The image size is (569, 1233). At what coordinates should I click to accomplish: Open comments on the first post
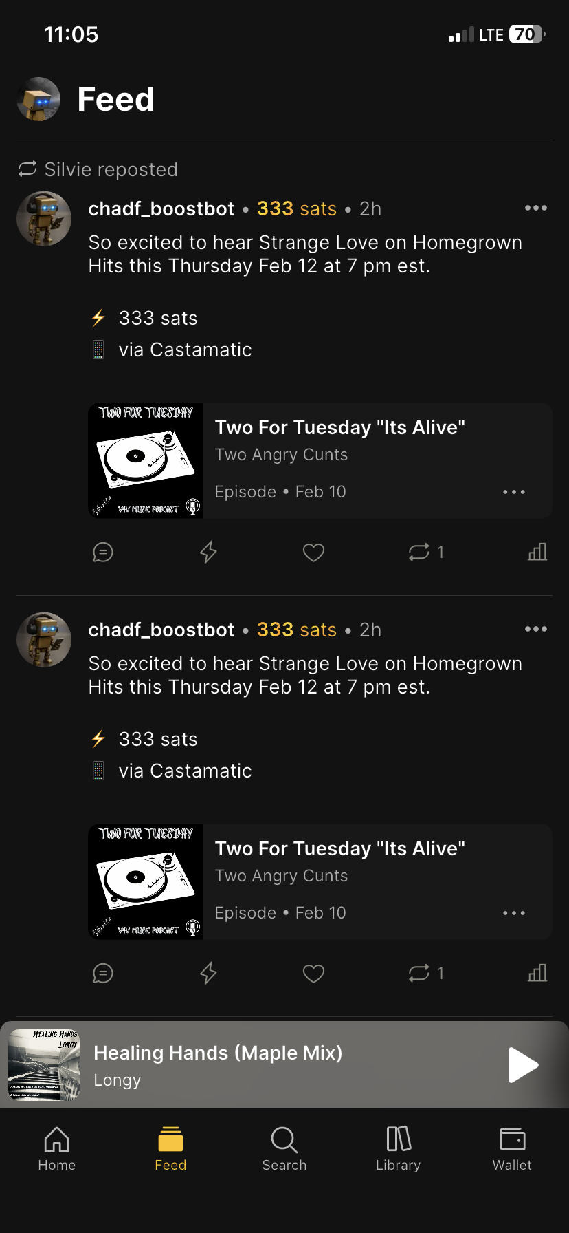point(103,552)
